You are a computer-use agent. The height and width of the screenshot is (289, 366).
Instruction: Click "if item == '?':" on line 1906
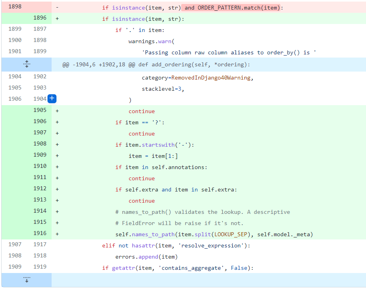coord(140,122)
